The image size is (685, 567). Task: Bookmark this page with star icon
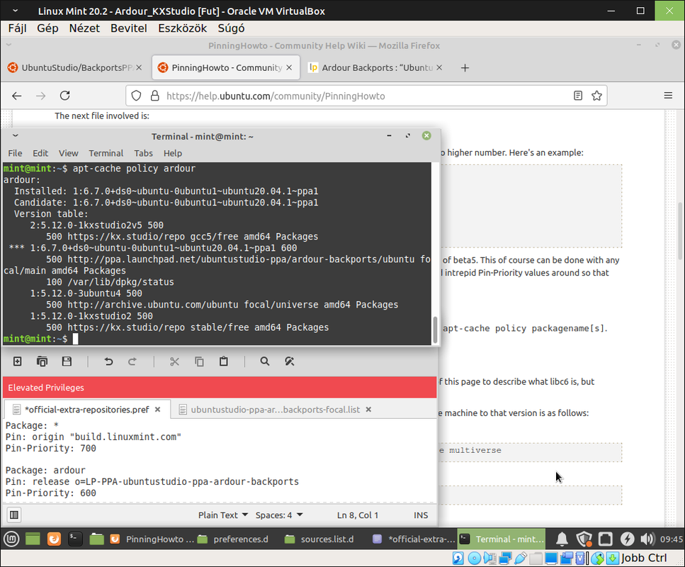click(596, 96)
